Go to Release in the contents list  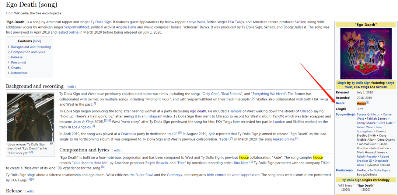[x=17, y=57]
